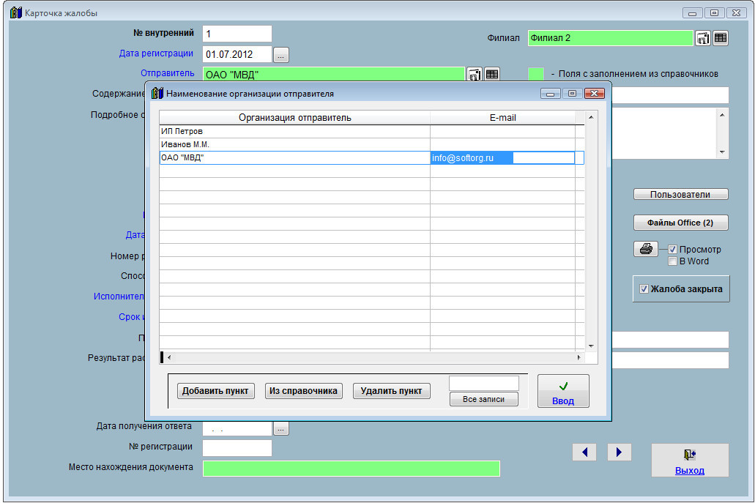Enable the В Word checkbox

pos(673,261)
